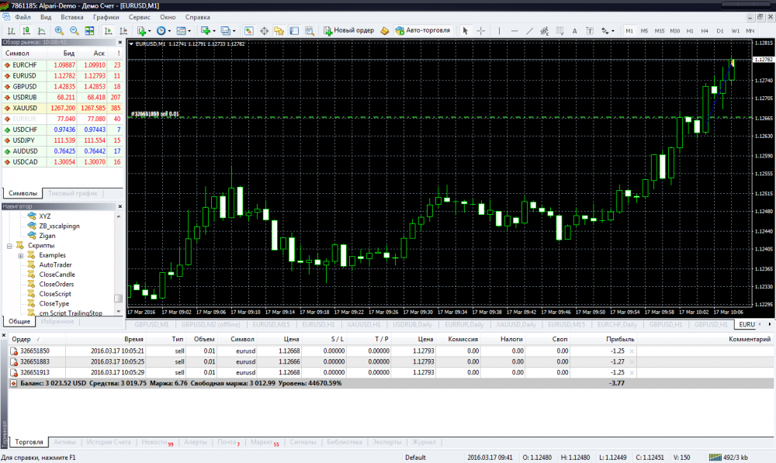Close order 326651850 with its x
Screen dimensions: 776x463
coord(632,351)
